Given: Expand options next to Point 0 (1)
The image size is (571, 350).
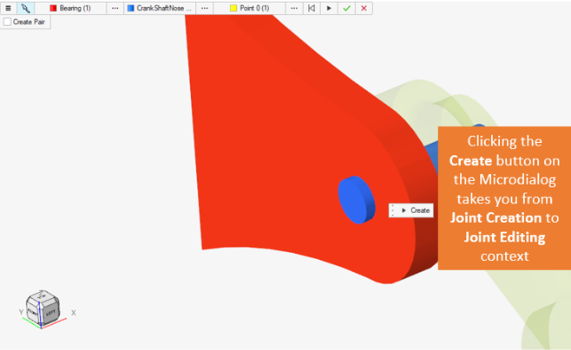Looking at the screenshot, I should (293, 8).
